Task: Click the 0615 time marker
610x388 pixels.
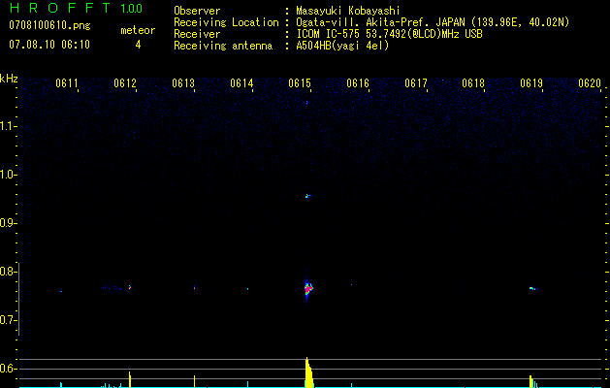Action: coord(300,83)
